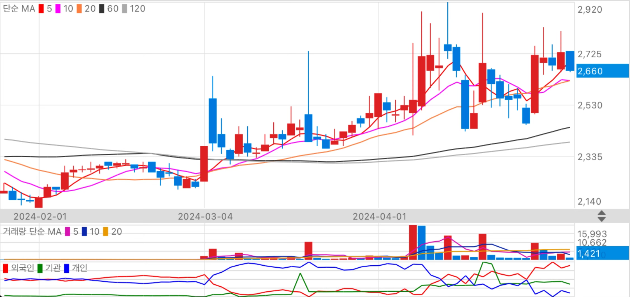Click the volume 20 MA orange swatch

click(106, 231)
